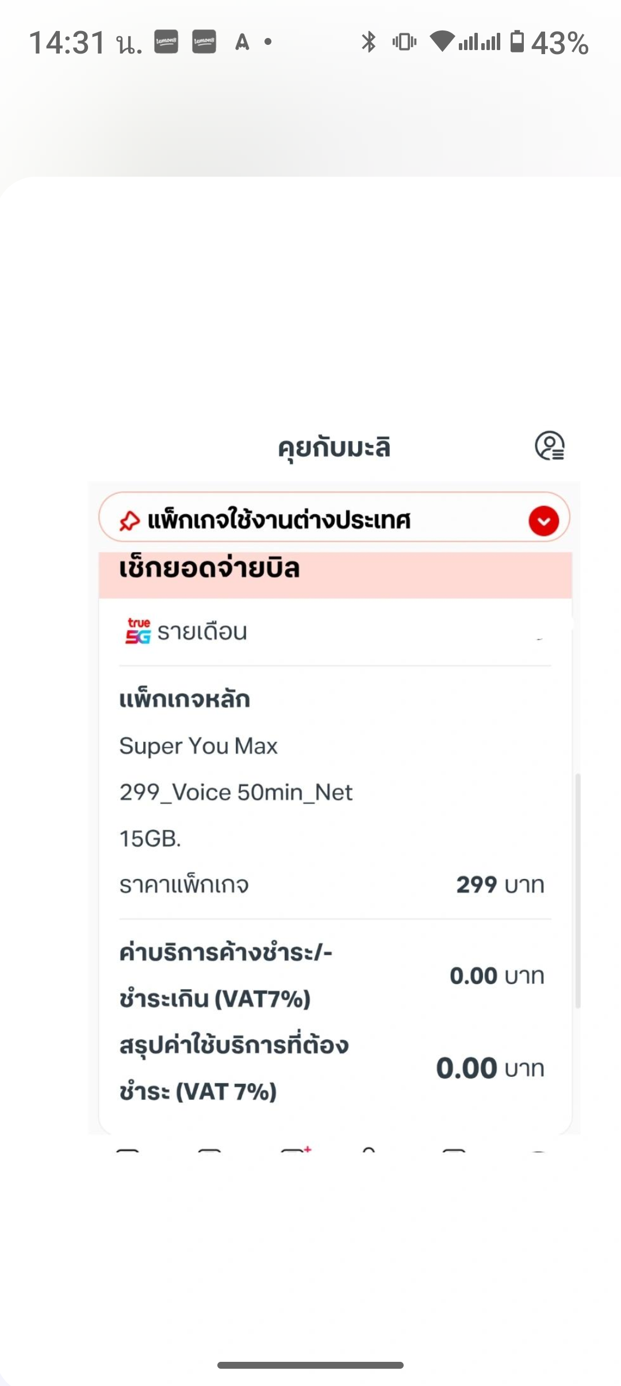Screen dimensions: 621x1386
Task: Select the รายเดือน row
Action: (202, 632)
